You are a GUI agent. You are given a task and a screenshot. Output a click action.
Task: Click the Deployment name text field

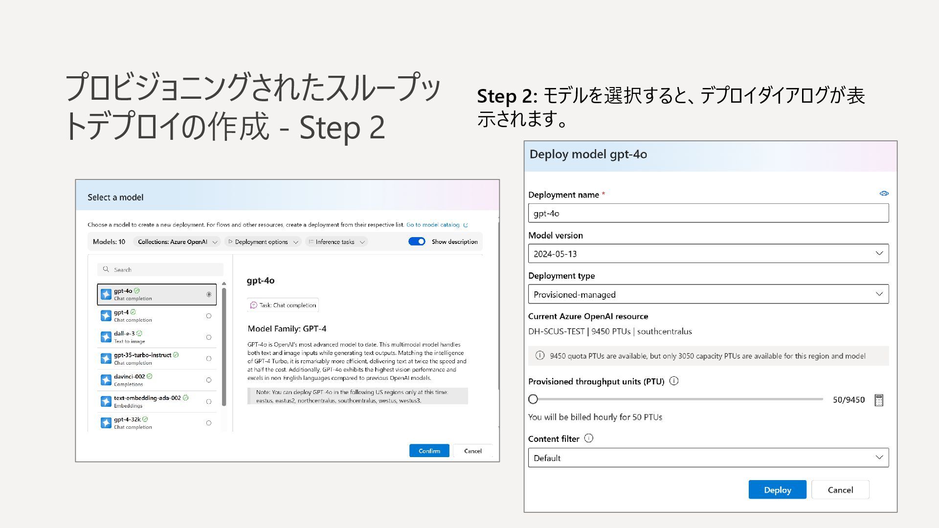[708, 213]
